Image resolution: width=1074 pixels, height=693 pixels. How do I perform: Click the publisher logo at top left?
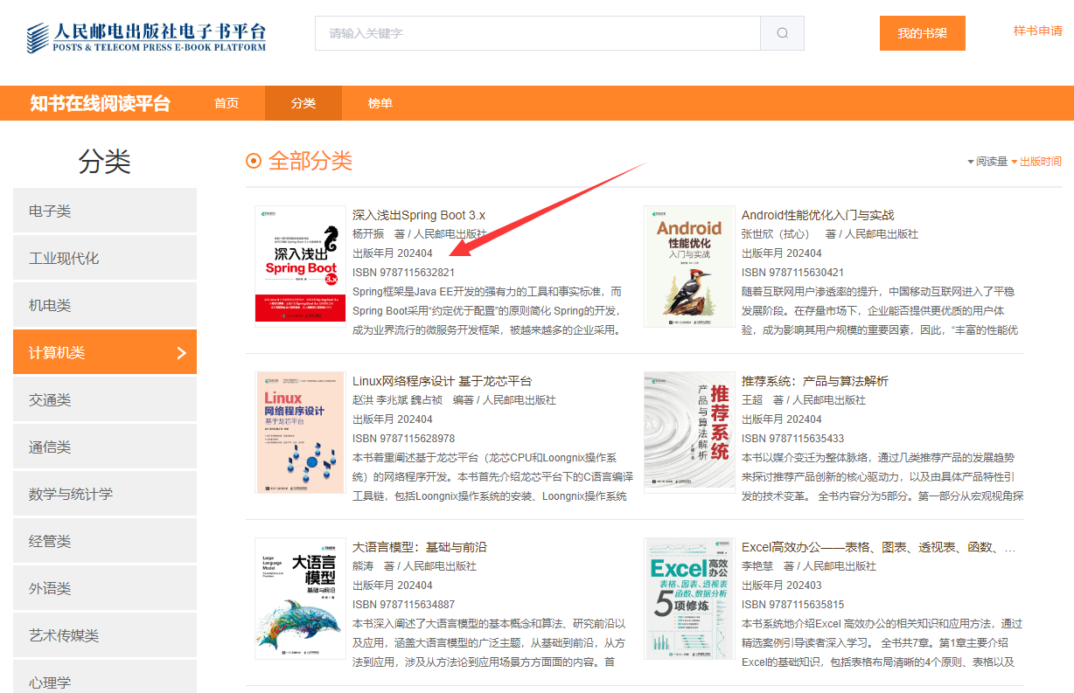[x=146, y=36]
